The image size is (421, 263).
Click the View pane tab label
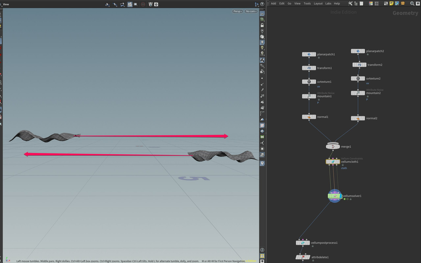click(x=6, y=4)
